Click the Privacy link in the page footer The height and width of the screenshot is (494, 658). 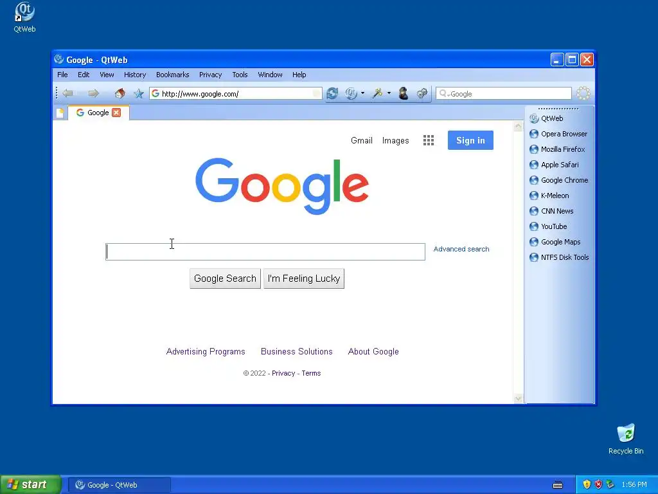(283, 373)
